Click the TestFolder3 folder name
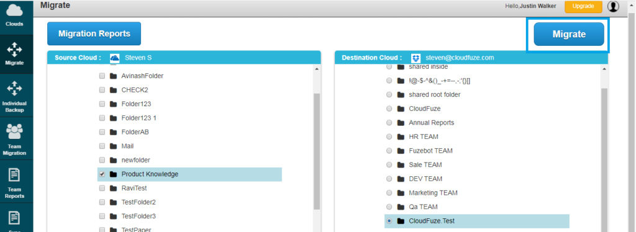This screenshot has width=636, height=232. (139, 216)
